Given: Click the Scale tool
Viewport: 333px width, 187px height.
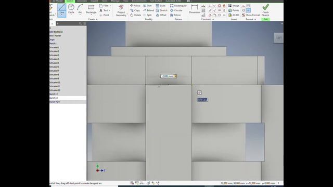Looking at the screenshot, I should (x=161, y=6).
